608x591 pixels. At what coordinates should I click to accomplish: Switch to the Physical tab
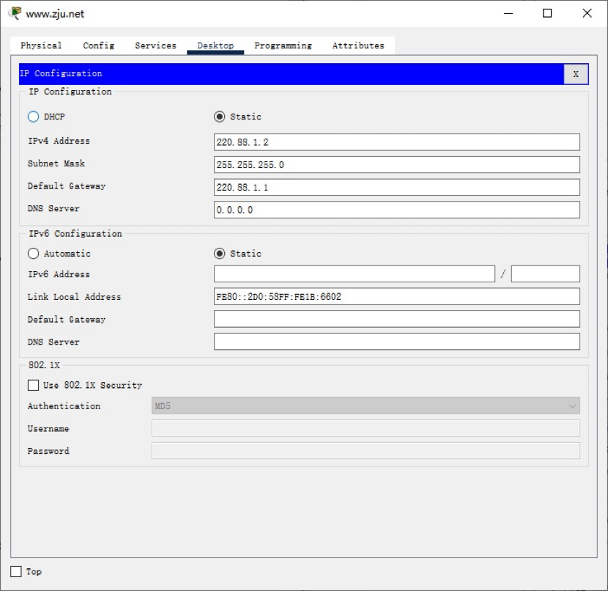(41, 45)
